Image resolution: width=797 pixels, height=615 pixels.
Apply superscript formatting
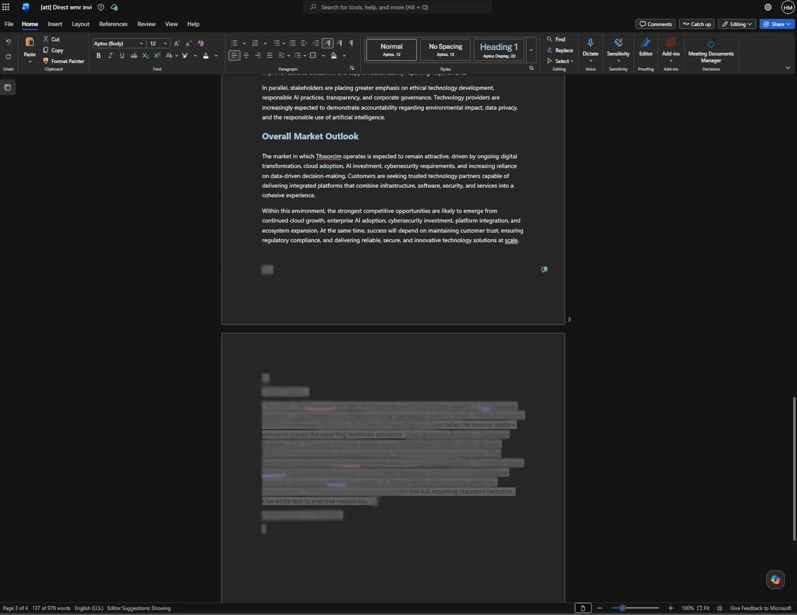click(157, 56)
